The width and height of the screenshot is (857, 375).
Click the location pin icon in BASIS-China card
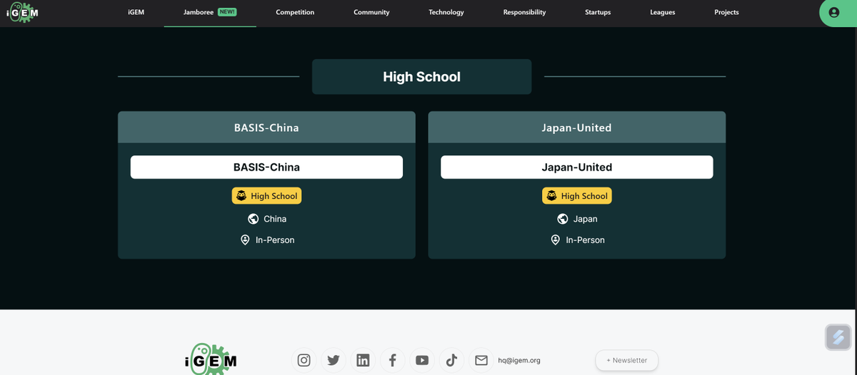(245, 240)
